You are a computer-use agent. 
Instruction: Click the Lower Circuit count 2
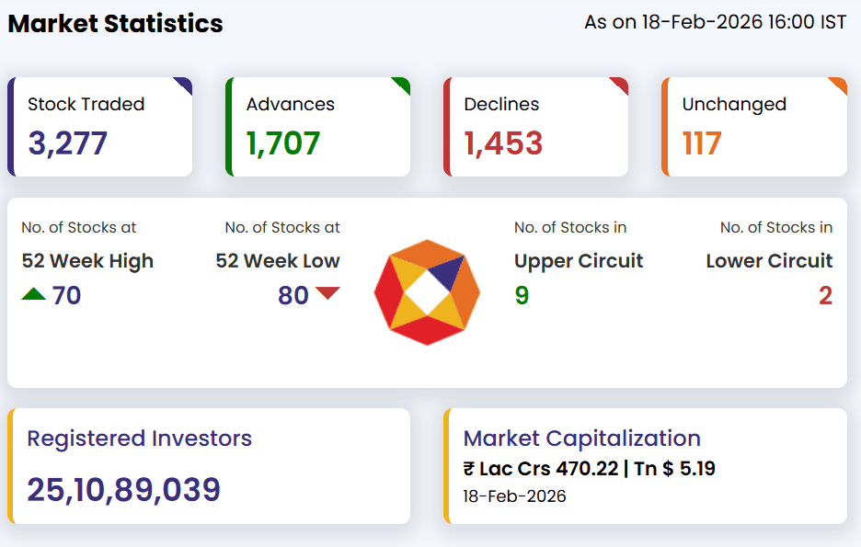coord(825,296)
